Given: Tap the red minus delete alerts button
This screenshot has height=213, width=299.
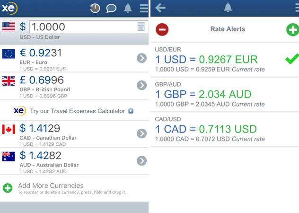Looking at the screenshot, I should click(x=162, y=29).
